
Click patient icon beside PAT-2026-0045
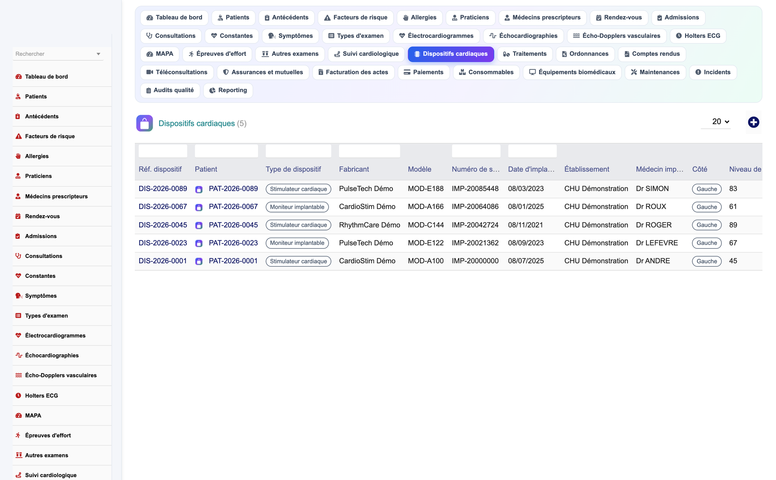(199, 225)
